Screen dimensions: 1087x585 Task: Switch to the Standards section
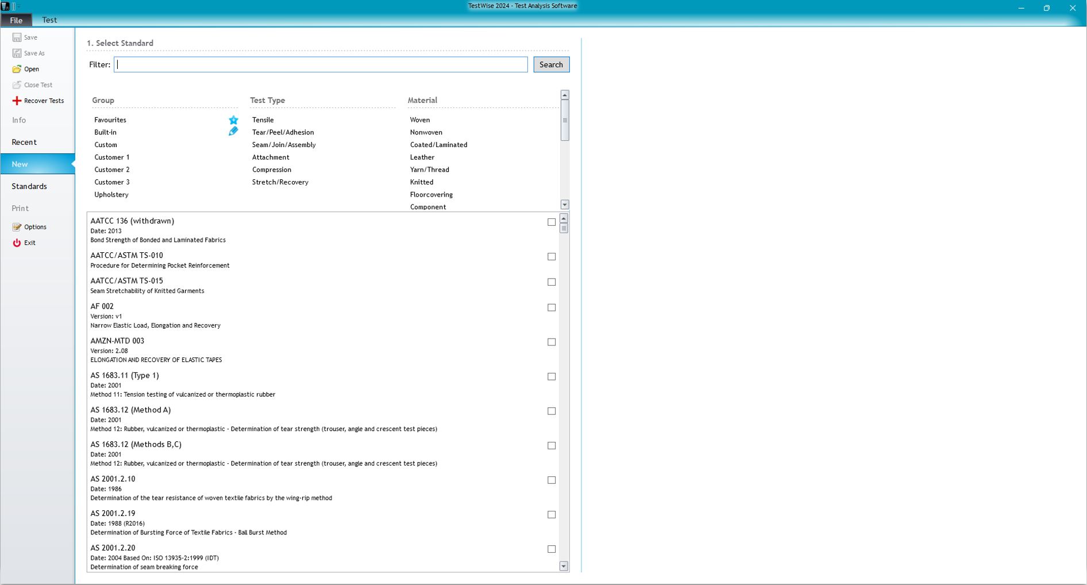click(29, 186)
